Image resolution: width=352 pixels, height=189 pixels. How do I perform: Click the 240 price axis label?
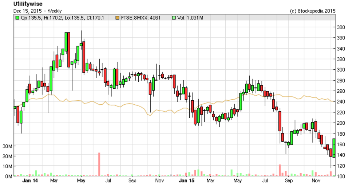[x=341, y=102]
